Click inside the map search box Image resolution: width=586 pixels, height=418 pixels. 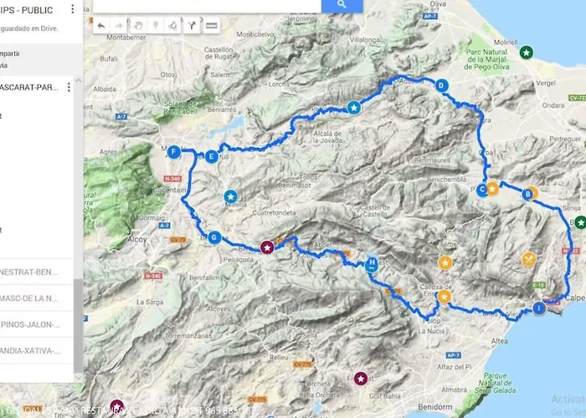[x=207, y=5]
